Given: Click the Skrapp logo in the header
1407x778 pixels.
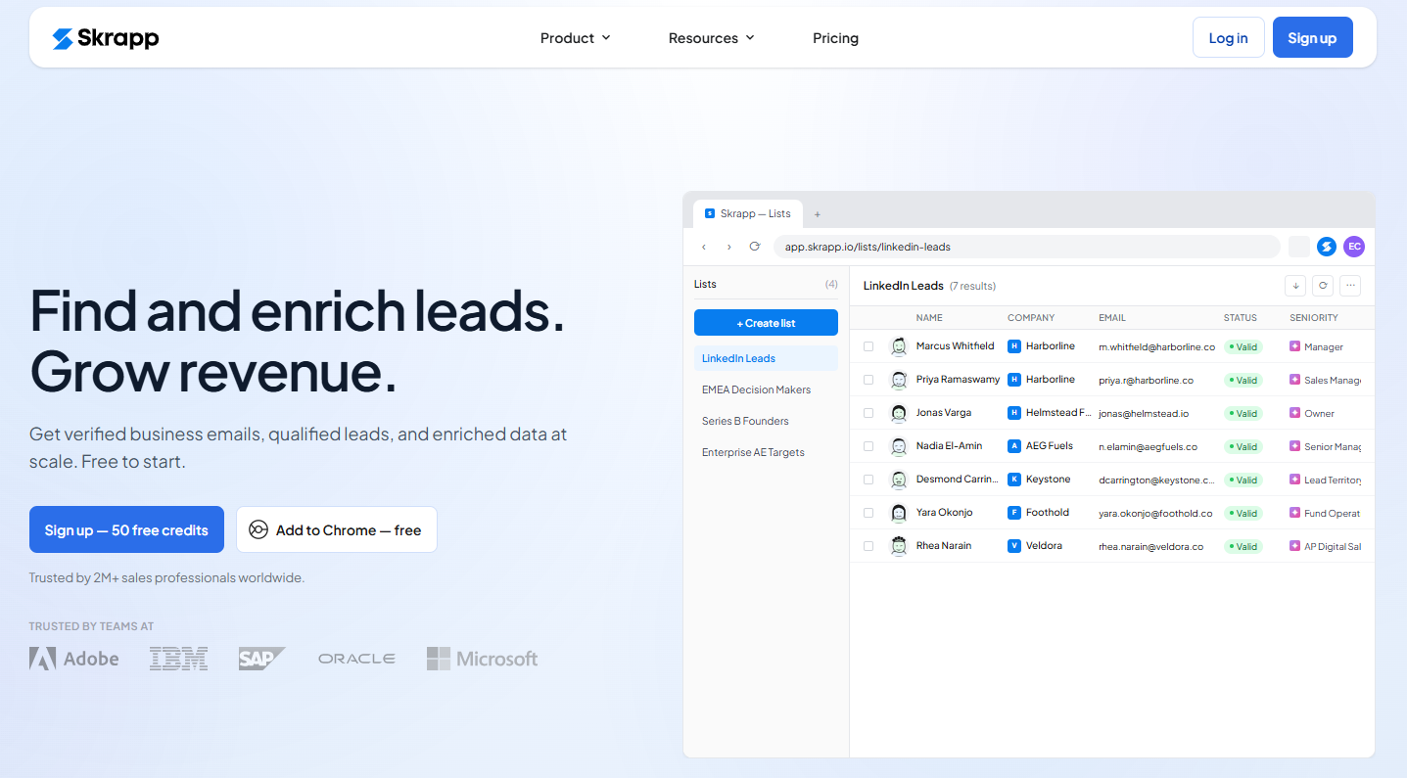Looking at the screenshot, I should [x=106, y=38].
